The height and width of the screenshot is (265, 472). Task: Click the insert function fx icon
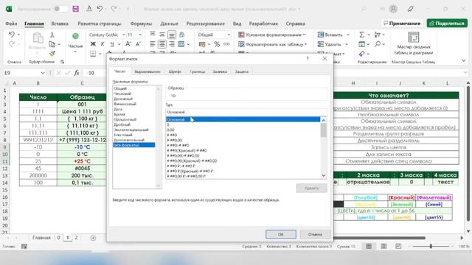[x=77, y=73]
